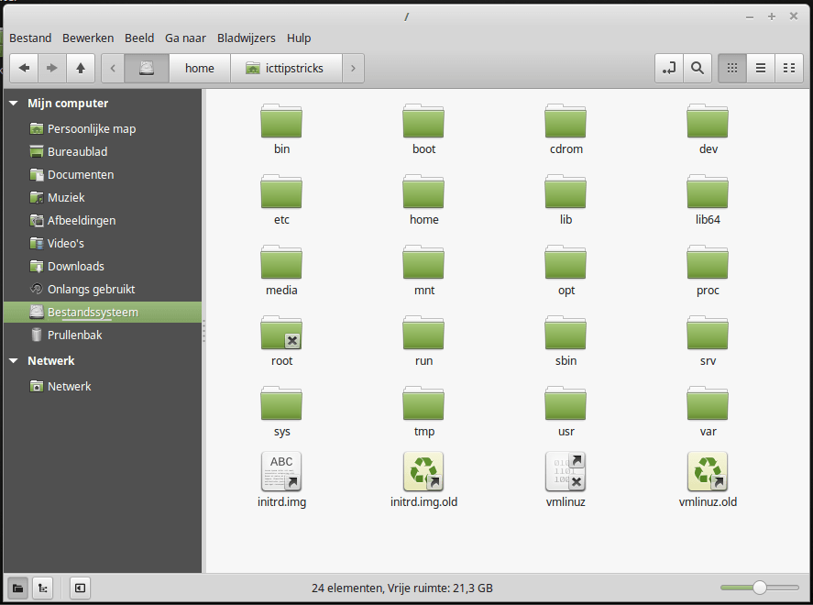Open the search magnifier tool
813x605 pixels.
coord(698,68)
